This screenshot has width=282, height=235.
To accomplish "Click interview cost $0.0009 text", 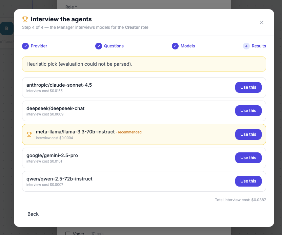I will tap(45, 114).
